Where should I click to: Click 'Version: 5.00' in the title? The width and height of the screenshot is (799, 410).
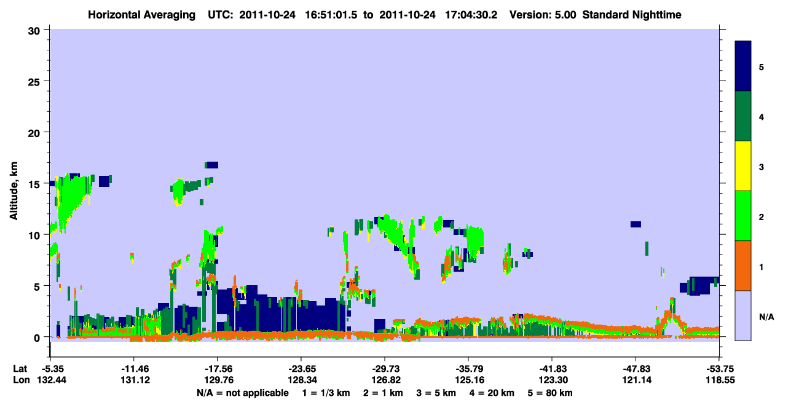[543, 14]
